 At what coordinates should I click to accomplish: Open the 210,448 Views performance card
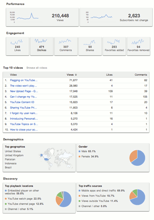(x=42, y=17)
